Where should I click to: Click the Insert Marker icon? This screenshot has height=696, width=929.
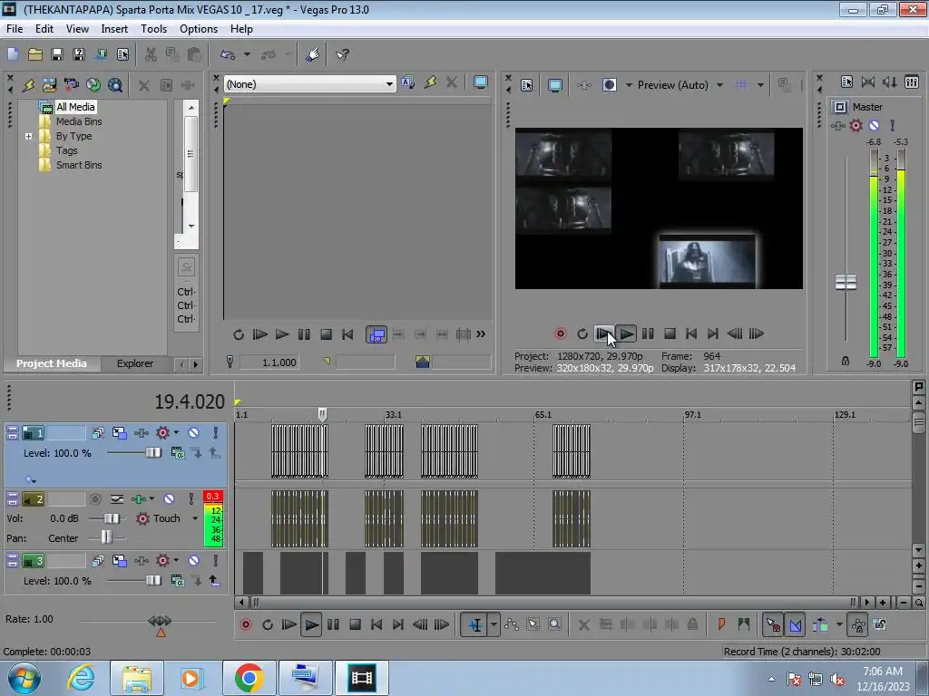coord(721,624)
